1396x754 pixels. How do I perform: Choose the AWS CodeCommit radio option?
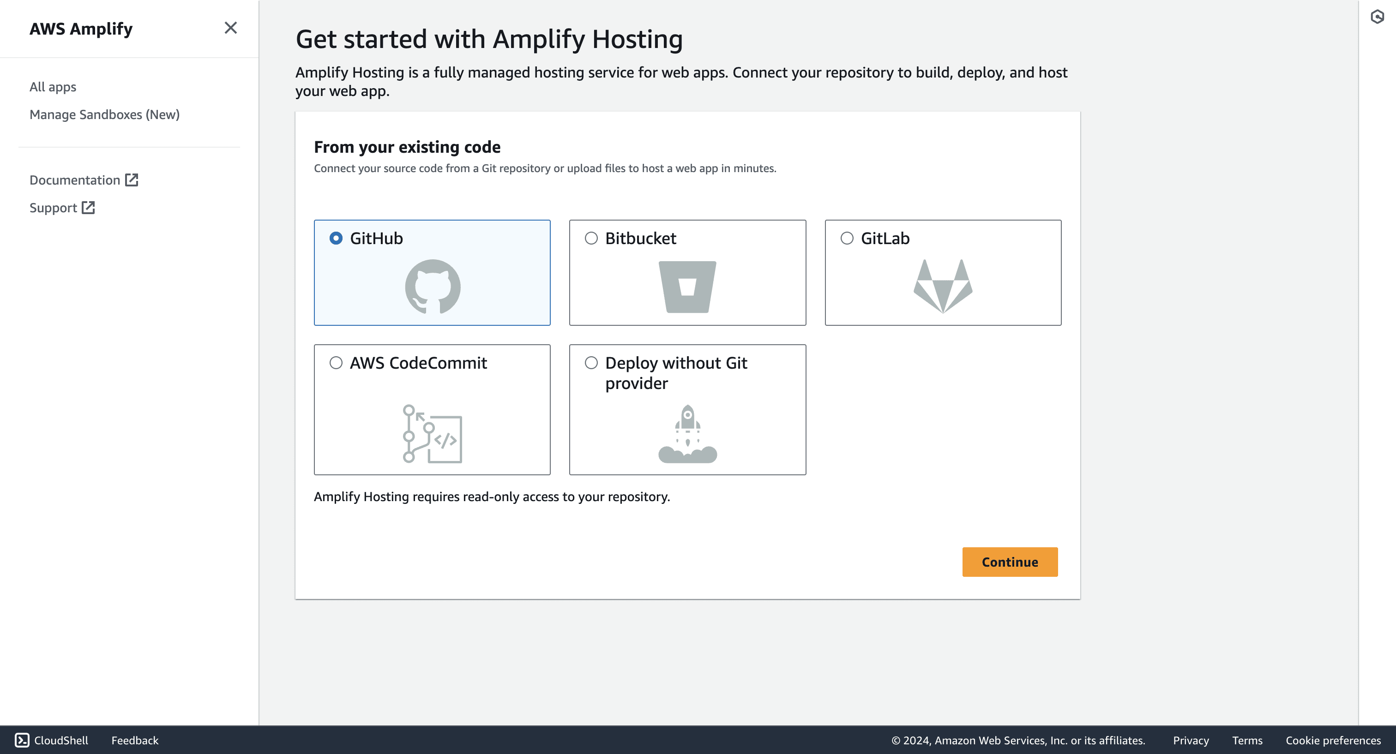[x=336, y=363]
